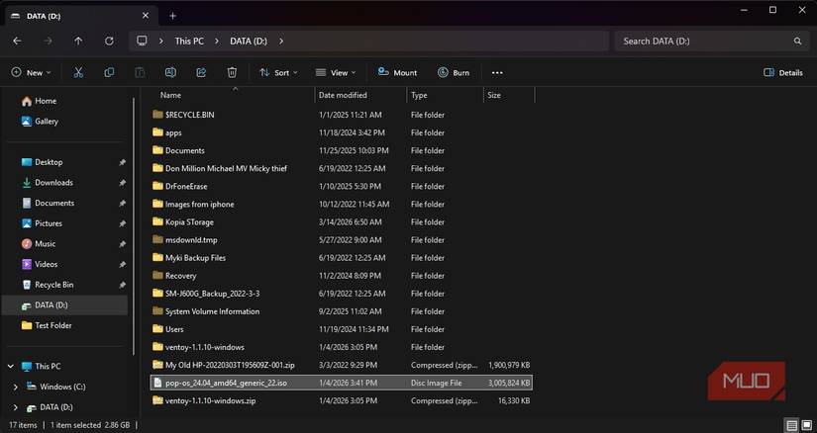This screenshot has height=433, width=817.
Task: Open Music in quick access
Action: (x=38, y=243)
